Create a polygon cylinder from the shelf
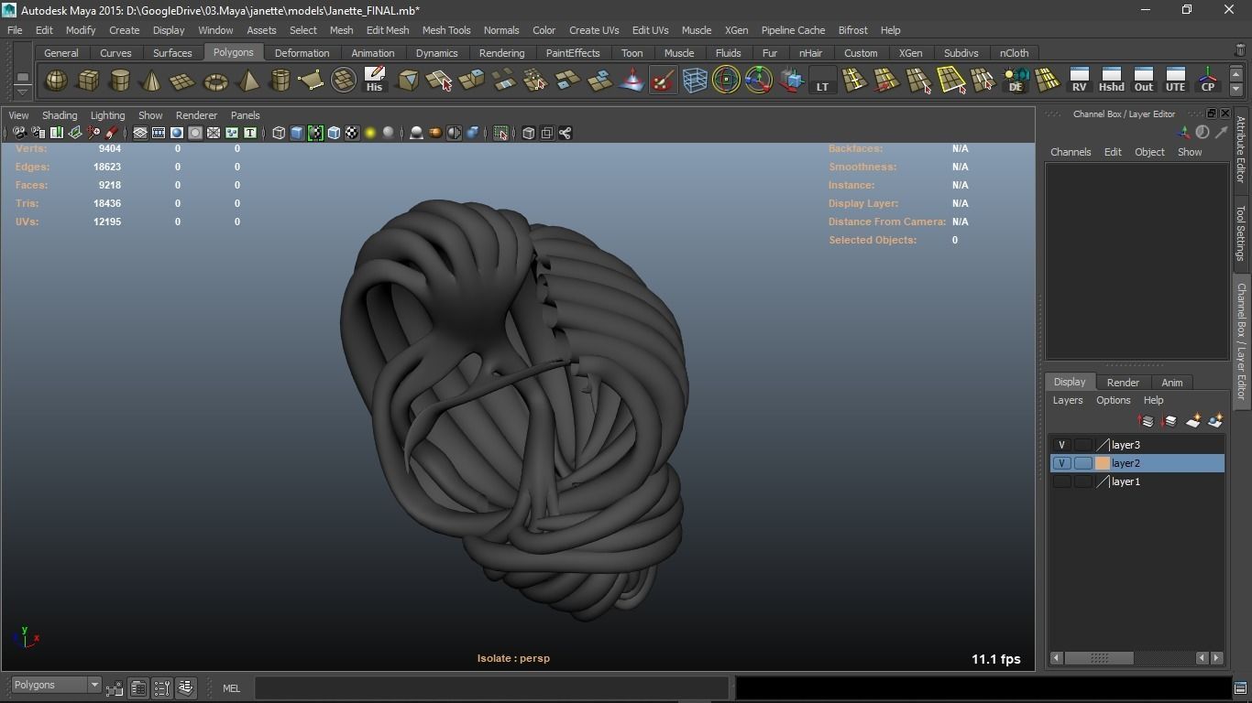This screenshot has height=703, width=1252. pos(120,81)
